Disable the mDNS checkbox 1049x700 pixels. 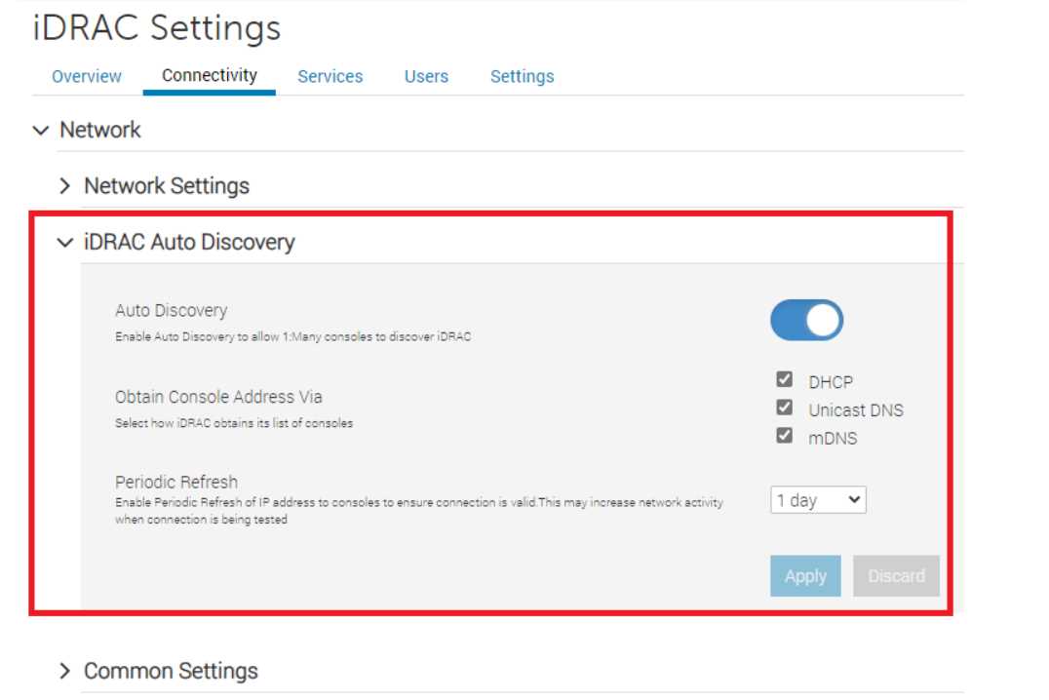coord(784,436)
